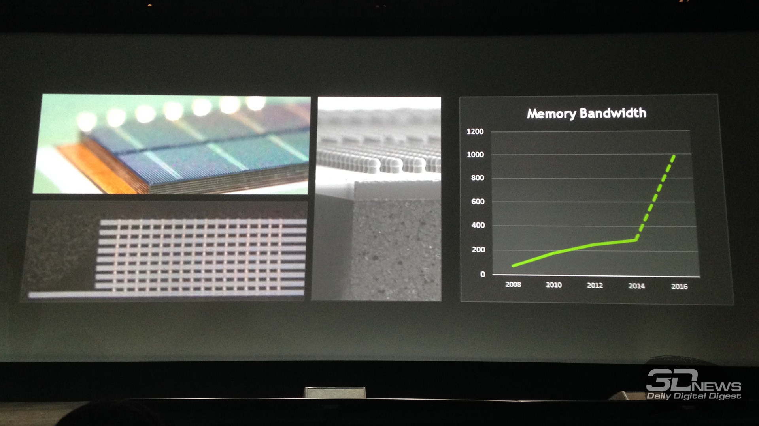Image resolution: width=759 pixels, height=426 pixels.
Task: Click the 400 y-axis label
Action: (x=478, y=225)
